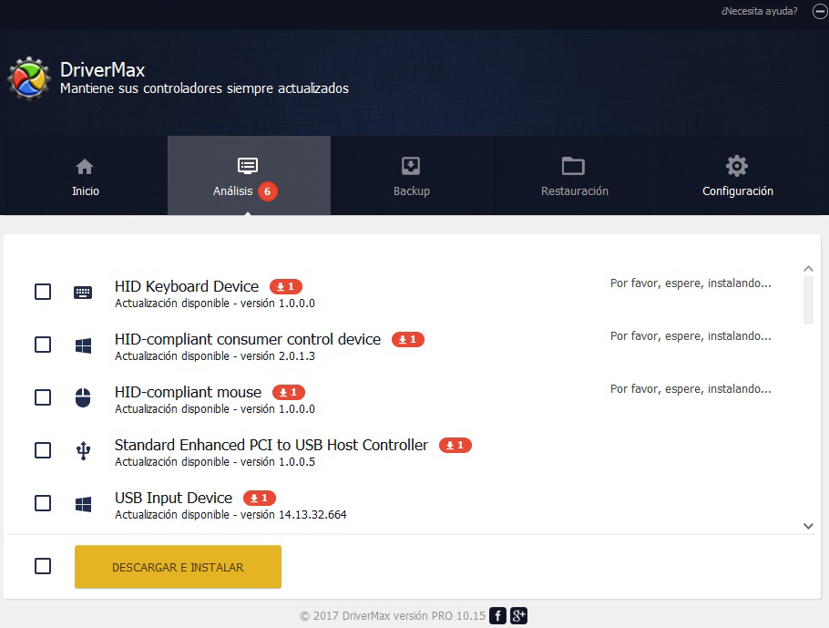Open the Facebook icon in the footer

tap(497, 616)
